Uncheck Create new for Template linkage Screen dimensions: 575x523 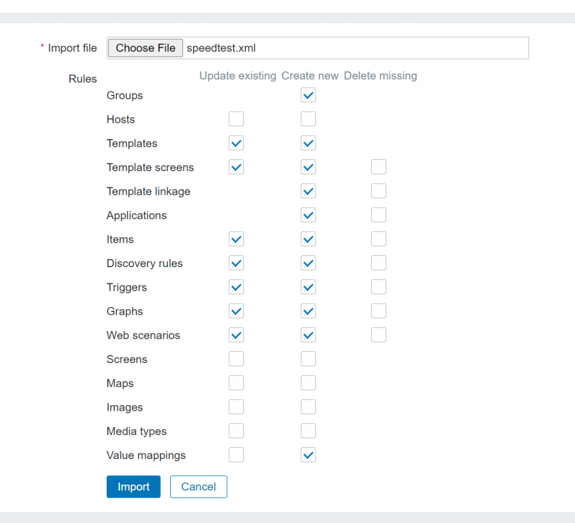pos(308,191)
